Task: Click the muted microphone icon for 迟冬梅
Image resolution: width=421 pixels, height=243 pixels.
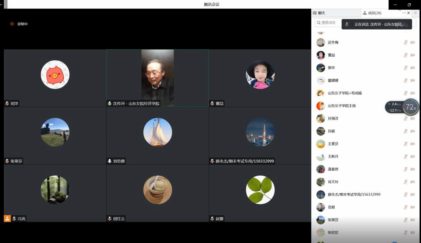Action: (x=405, y=42)
